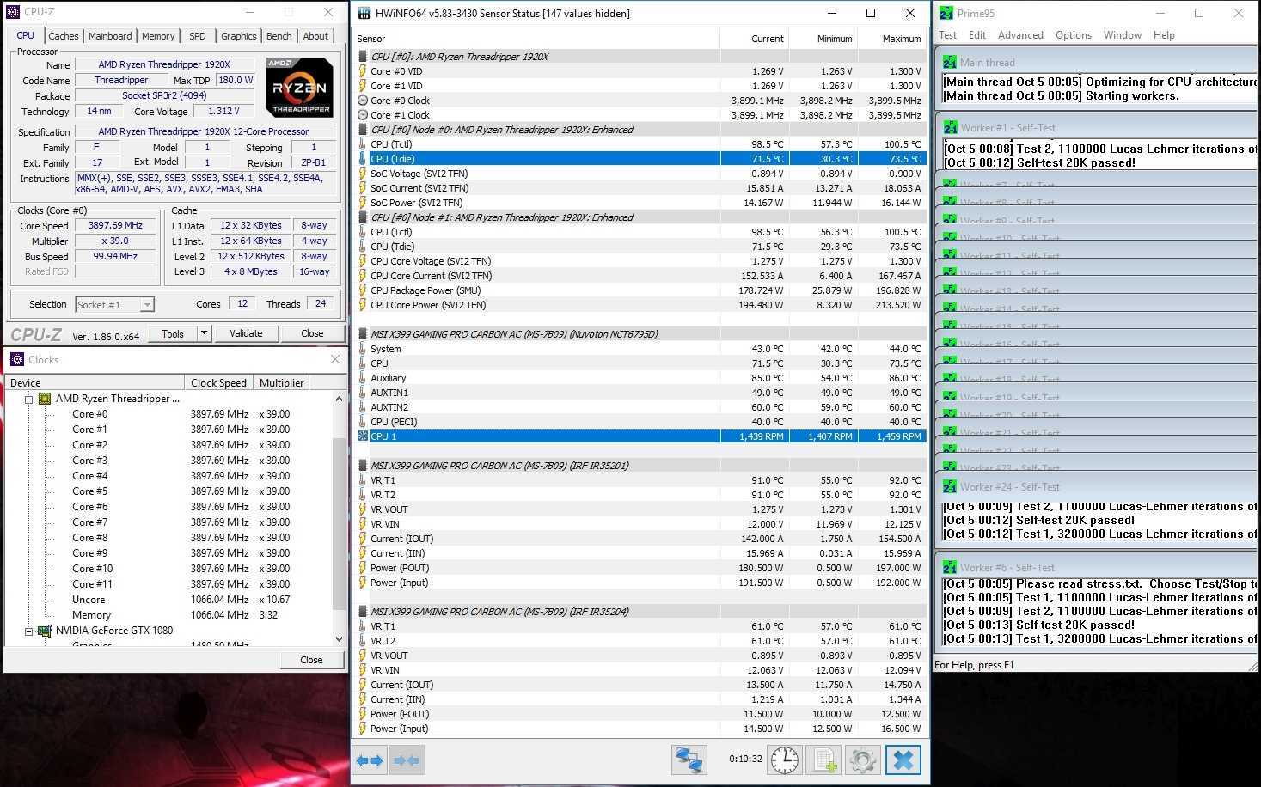Image resolution: width=1261 pixels, height=787 pixels.
Task: Open the Tools dropdown arrow in CPU-Z
Action: pos(204,333)
